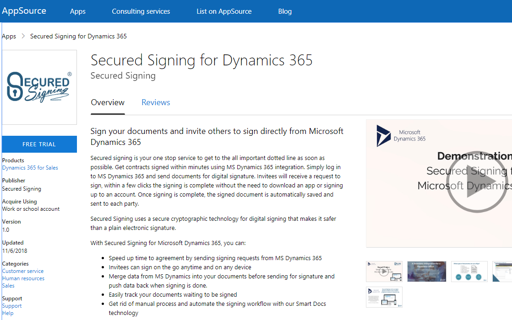Open the second-row devices slide thumbnail
This screenshot has height=320, width=512.
[x=384, y=297]
